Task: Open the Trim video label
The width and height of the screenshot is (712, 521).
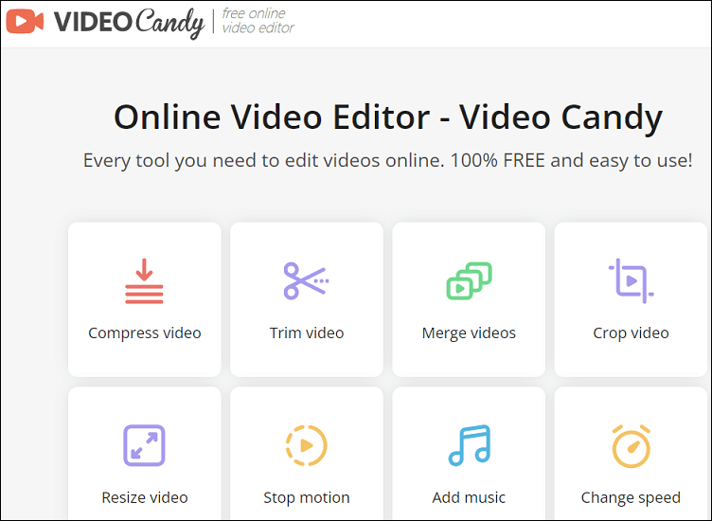Action: tap(307, 332)
